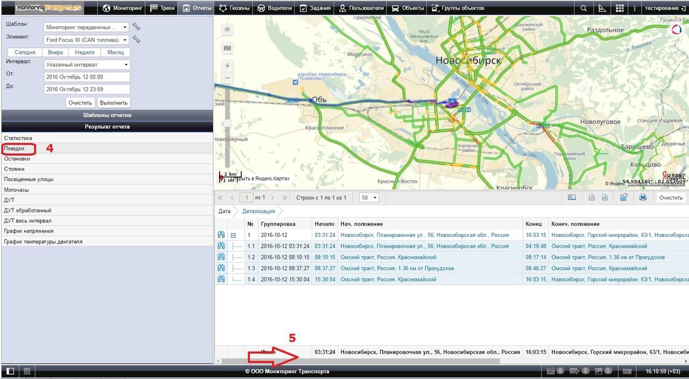This screenshot has width=689, height=379.
Task: Print the report table
Action: click(x=642, y=198)
